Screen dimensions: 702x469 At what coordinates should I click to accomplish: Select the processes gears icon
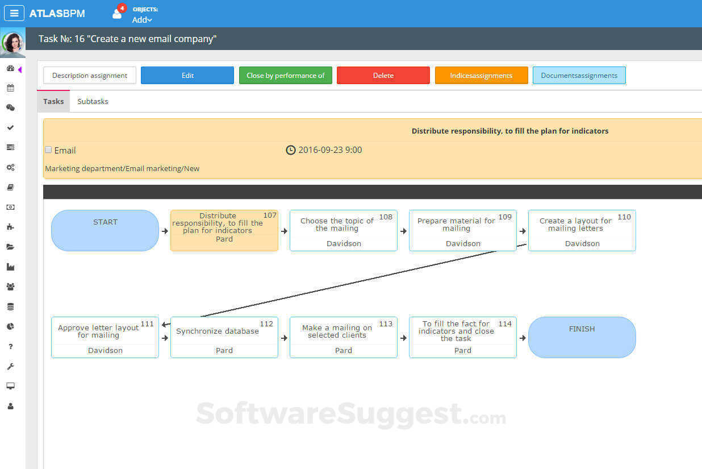(x=10, y=167)
